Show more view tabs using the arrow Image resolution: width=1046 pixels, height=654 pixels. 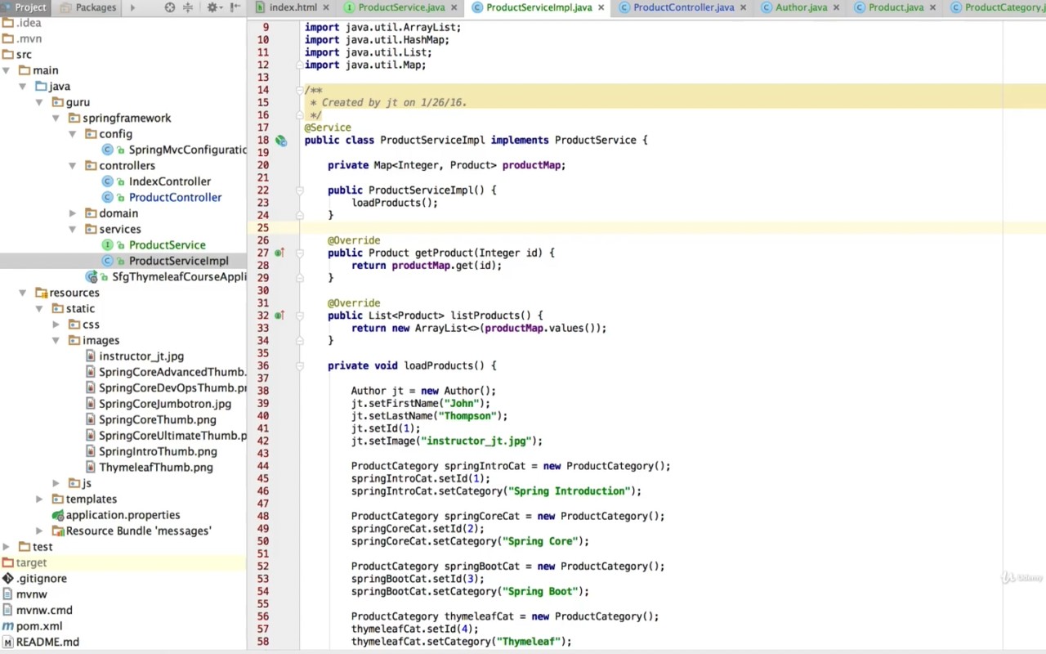[x=132, y=7]
